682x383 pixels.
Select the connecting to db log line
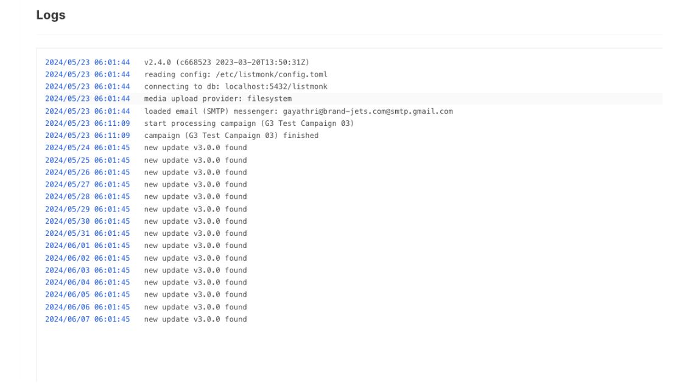(236, 86)
